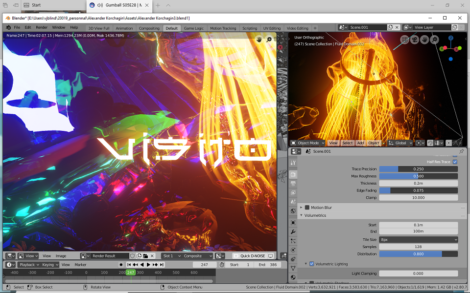Adjust the Distribution slider
The image size is (470, 293).
[419, 254]
